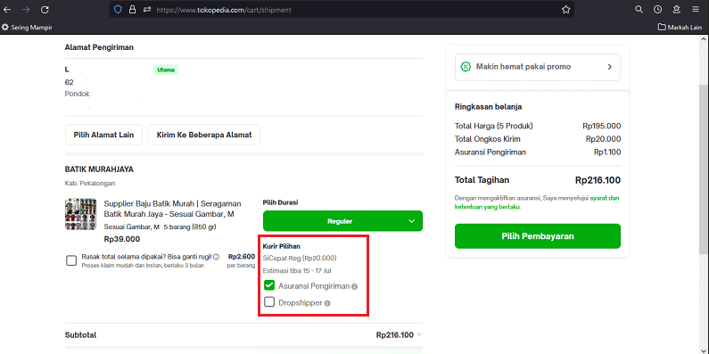Open the browser hamburger menu
This screenshot has height=354, width=709.
click(696, 10)
